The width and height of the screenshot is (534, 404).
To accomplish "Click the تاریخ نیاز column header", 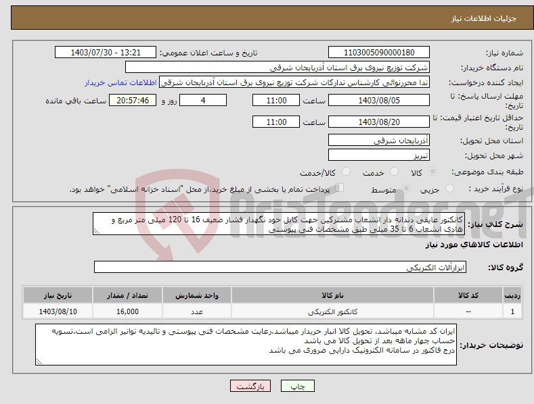I will click(58, 295).
